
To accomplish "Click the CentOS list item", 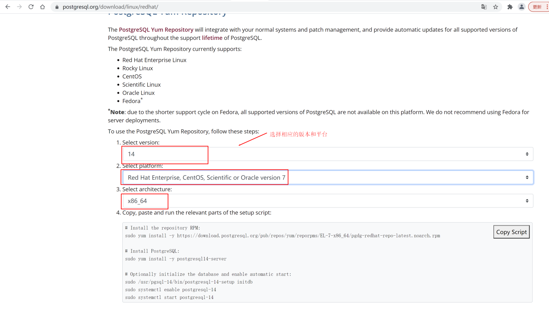I will pos(132,76).
